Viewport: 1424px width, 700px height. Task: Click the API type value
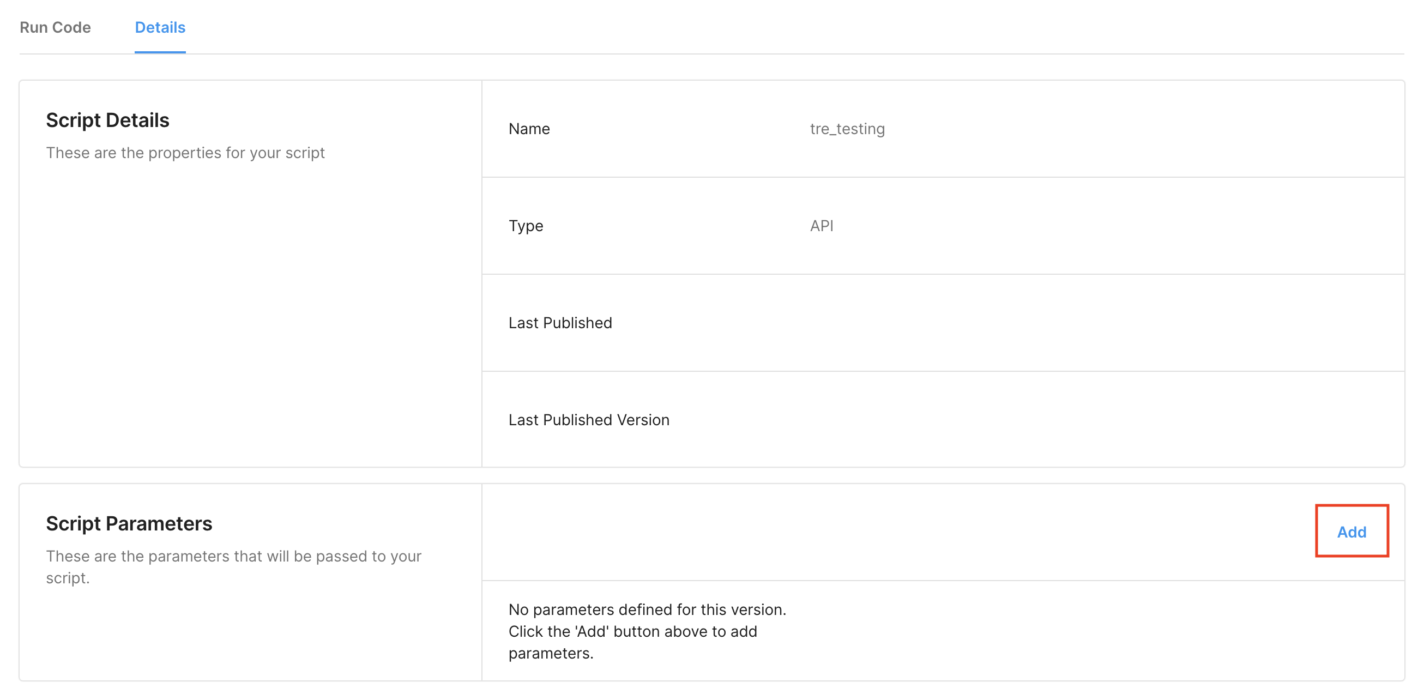[x=822, y=226]
